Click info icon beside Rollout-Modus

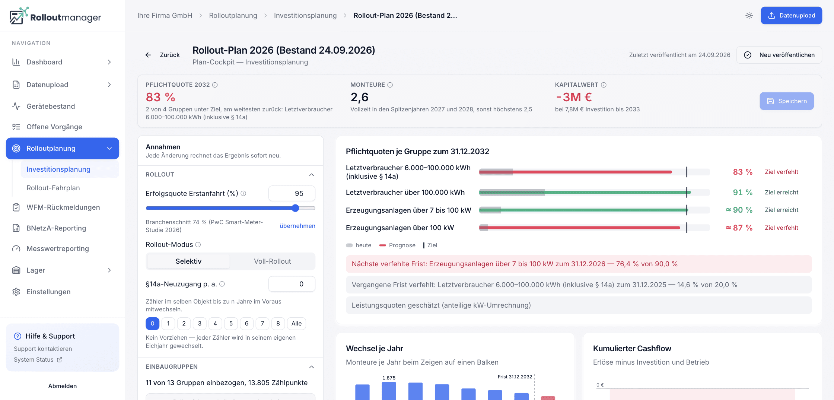tap(198, 245)
